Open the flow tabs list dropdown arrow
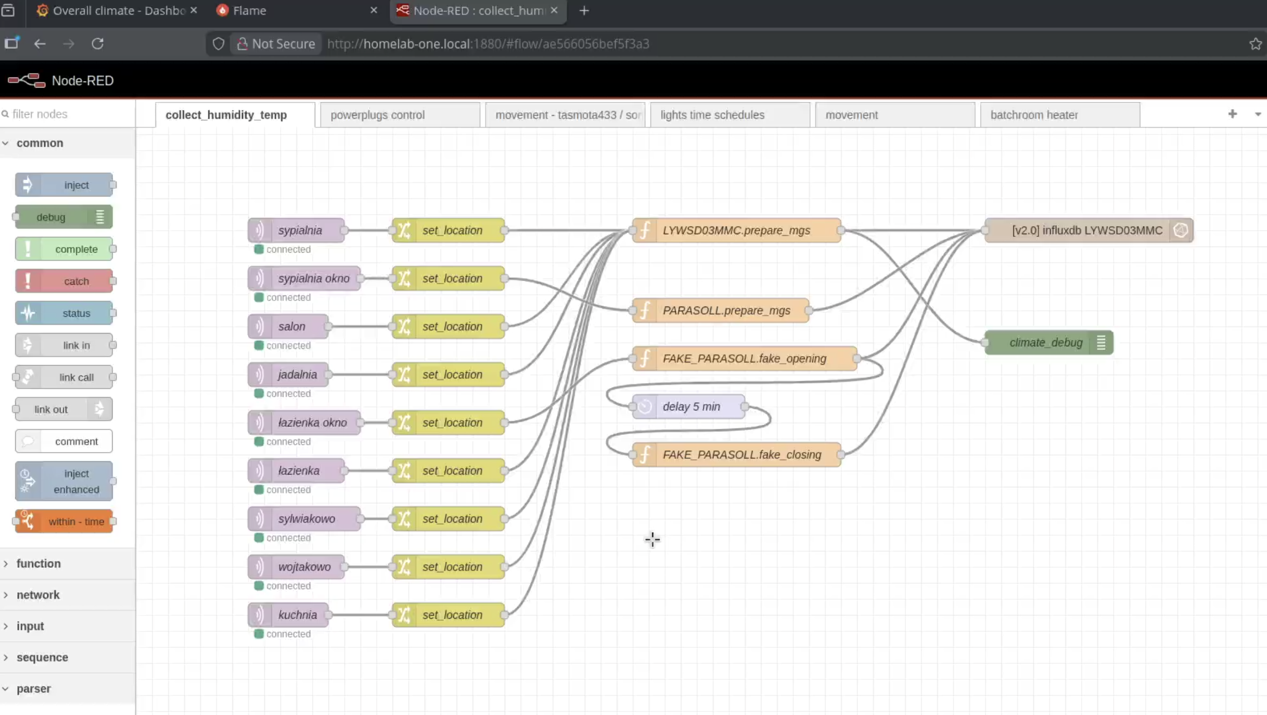This screenshot has height=715, width=1267. [1257, 115]
